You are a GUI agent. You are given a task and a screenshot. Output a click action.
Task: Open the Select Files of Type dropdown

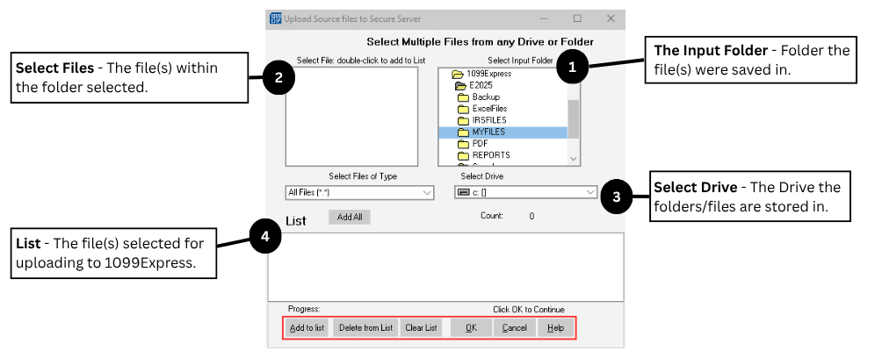pos(359,193)
